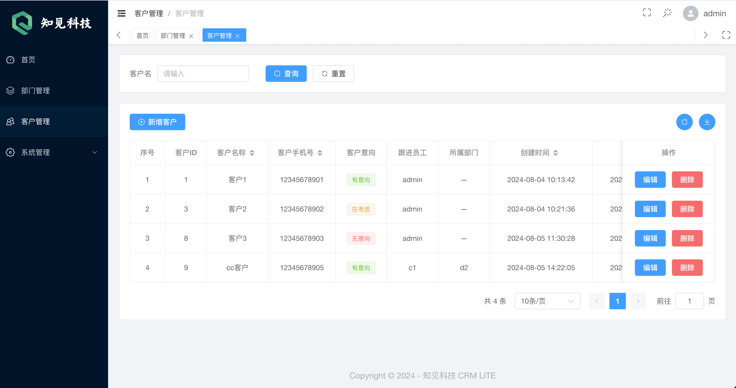Open 部门管理 in the sidebar

click(54, 91)
